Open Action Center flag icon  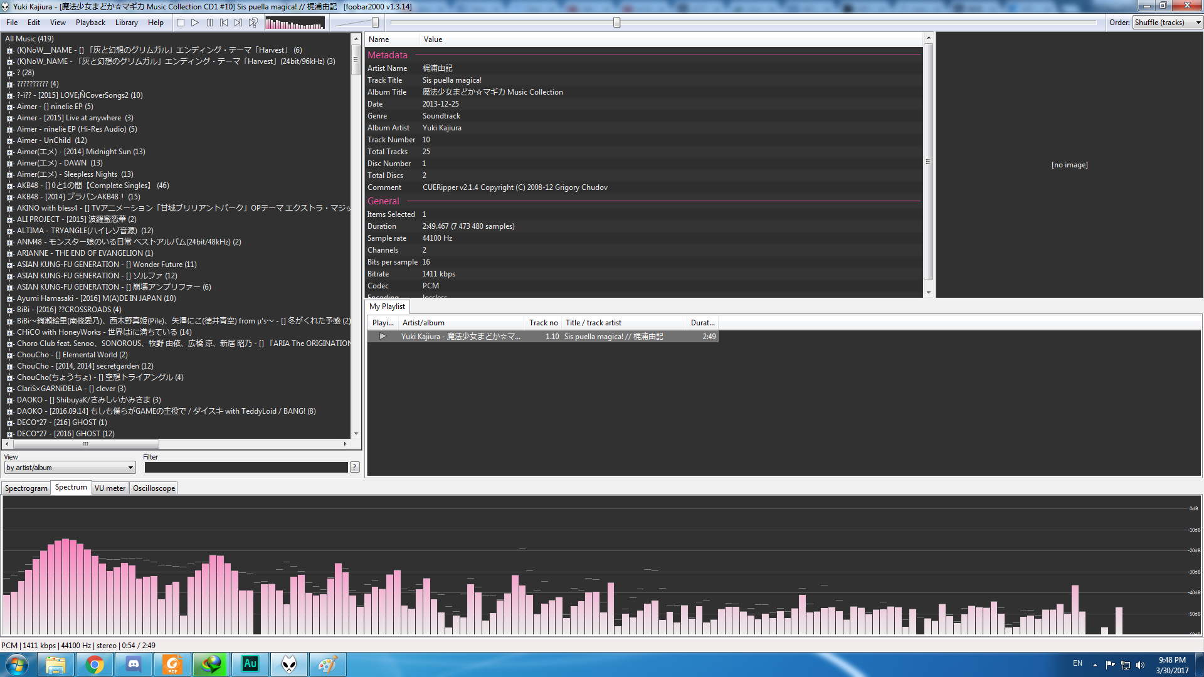point(1111,665)
